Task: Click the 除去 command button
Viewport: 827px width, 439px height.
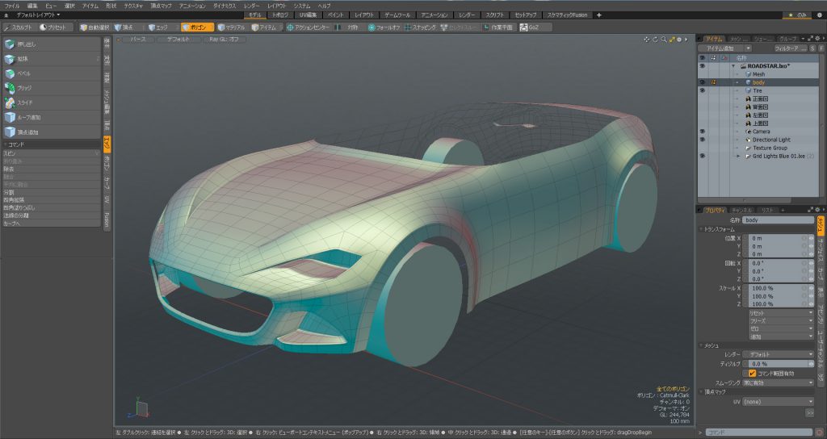Action: point(51,169)
